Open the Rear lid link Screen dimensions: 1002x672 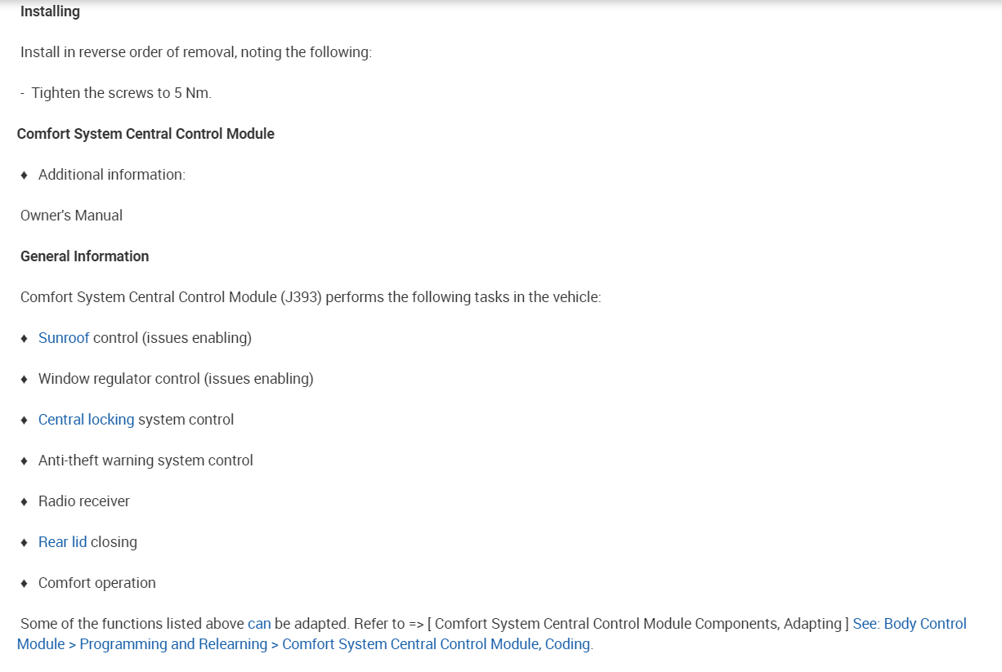tap(62, 542)
